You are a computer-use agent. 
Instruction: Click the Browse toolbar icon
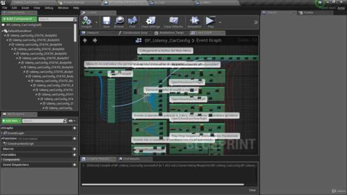119,22
